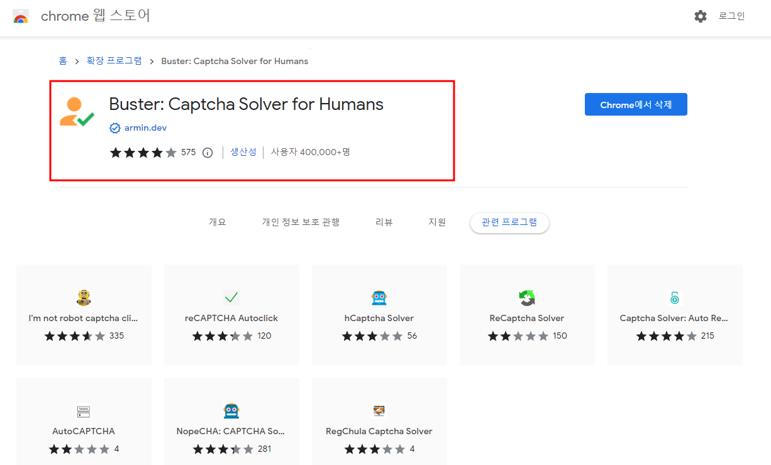771x465 pixels.
Task: Click the rating info icon next to 575
Action: pyautogui.click(x=208, y=153)
